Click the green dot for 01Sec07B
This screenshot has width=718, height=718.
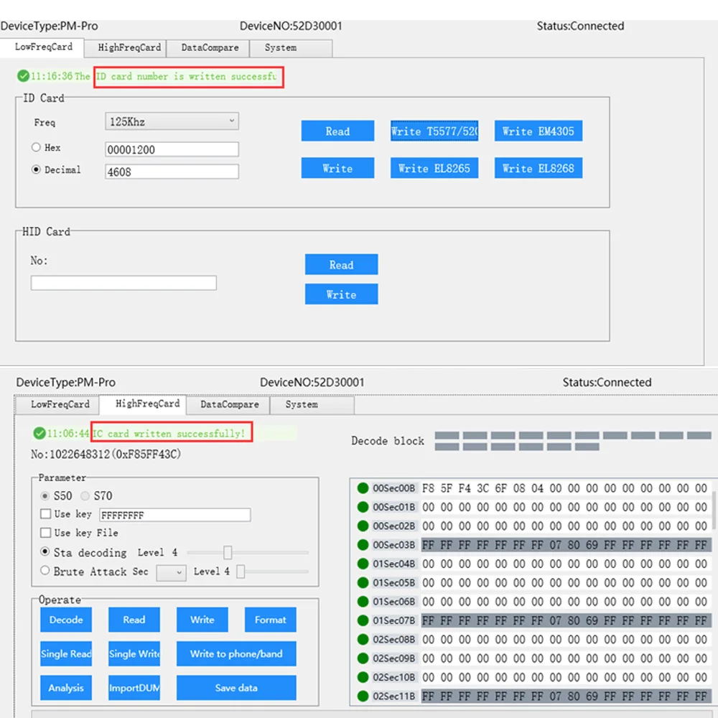click(363, 620)
